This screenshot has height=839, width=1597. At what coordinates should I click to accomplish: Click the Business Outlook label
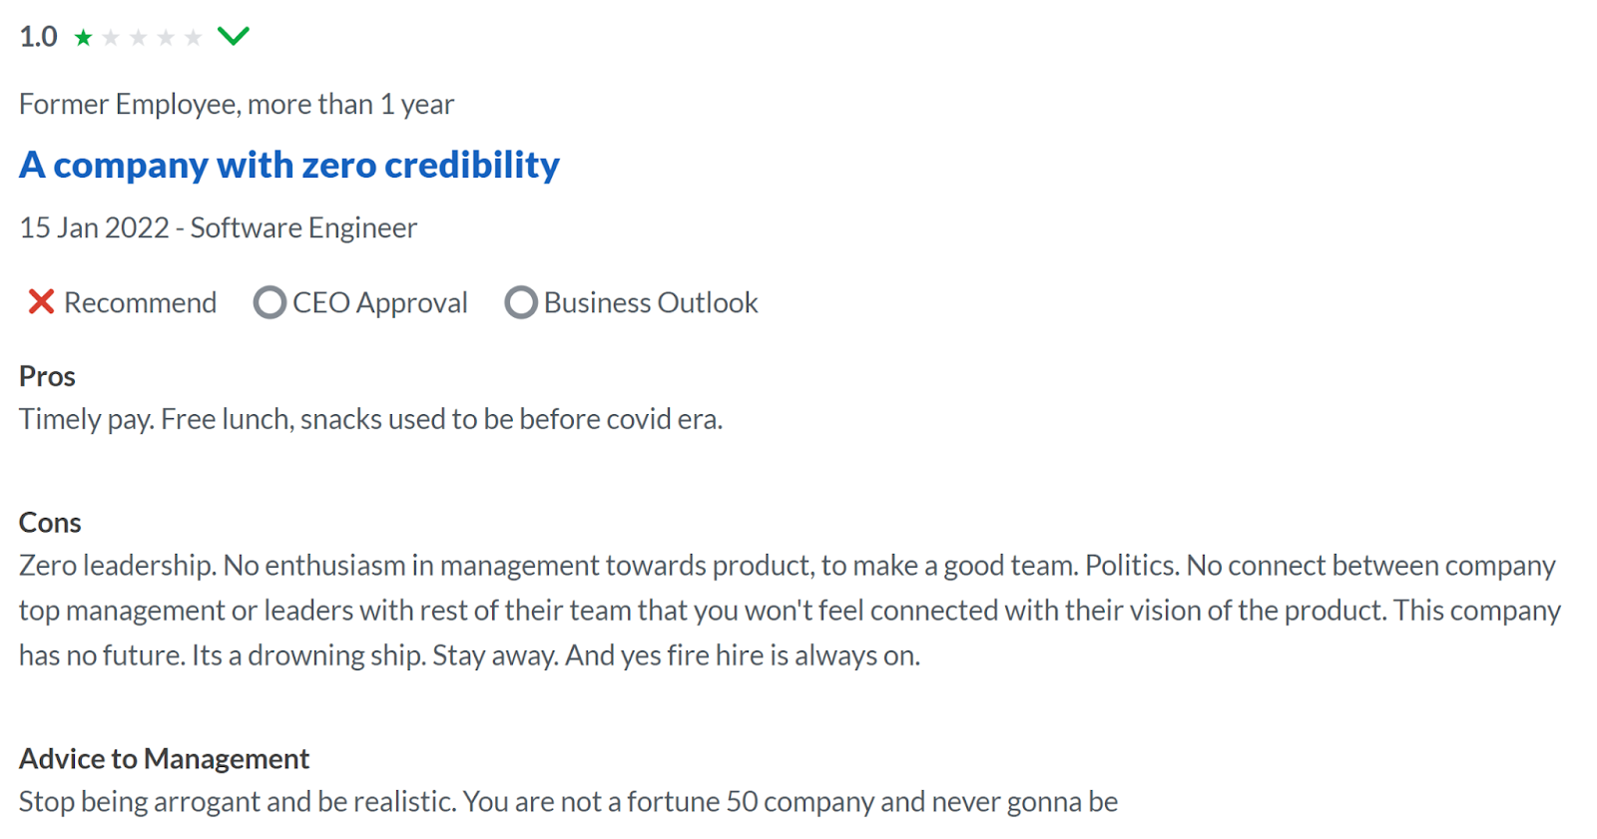coord(651,302)
